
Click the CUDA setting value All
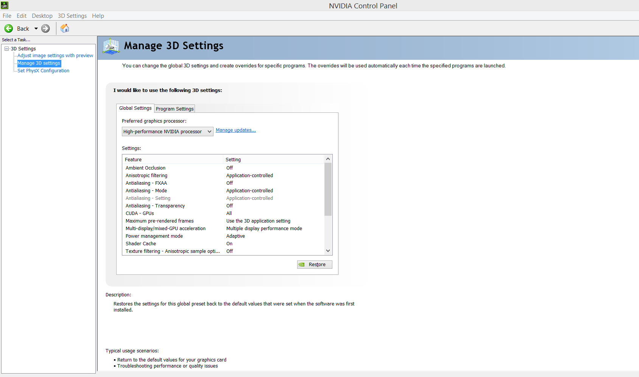(229, 213)
